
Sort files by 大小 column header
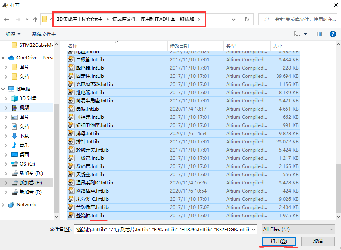tap(286, 46)
